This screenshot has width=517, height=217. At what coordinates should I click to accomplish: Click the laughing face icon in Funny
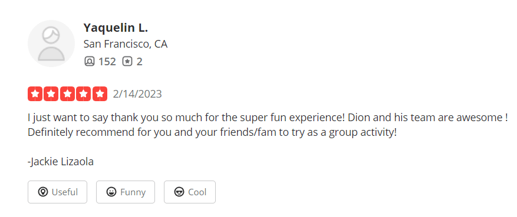(x=111, y=192)
